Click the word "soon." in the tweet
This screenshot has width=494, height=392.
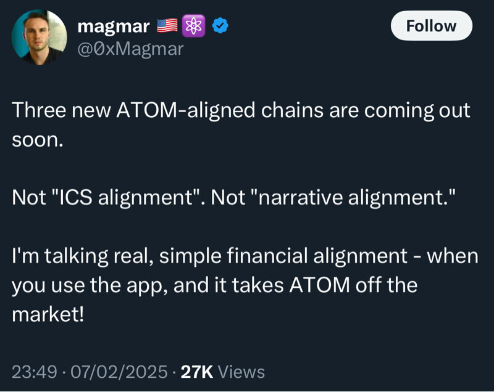38,139
